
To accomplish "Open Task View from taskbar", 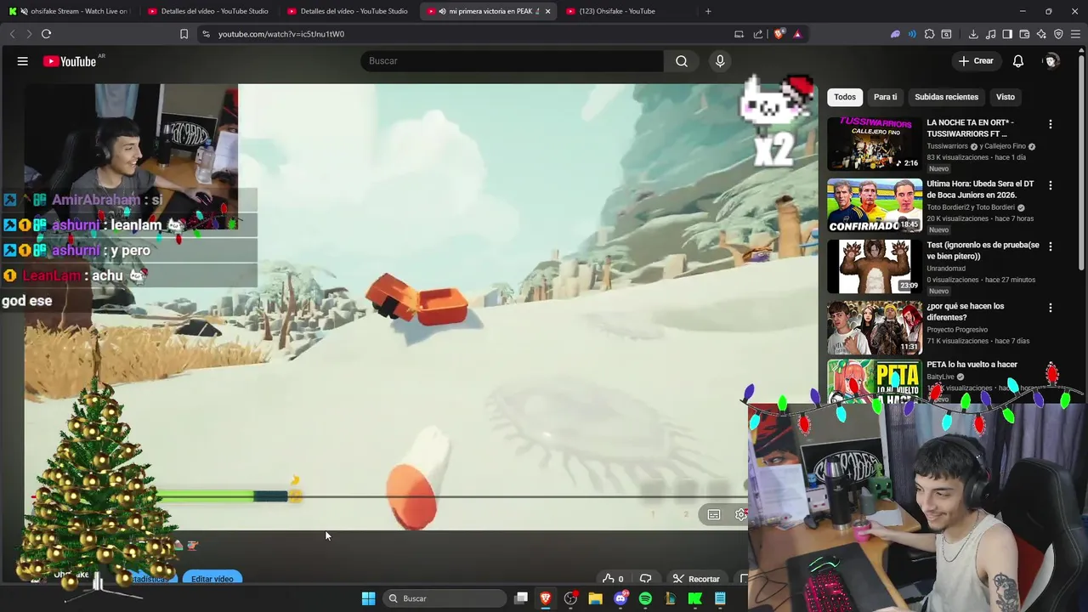I will [521, 598].
